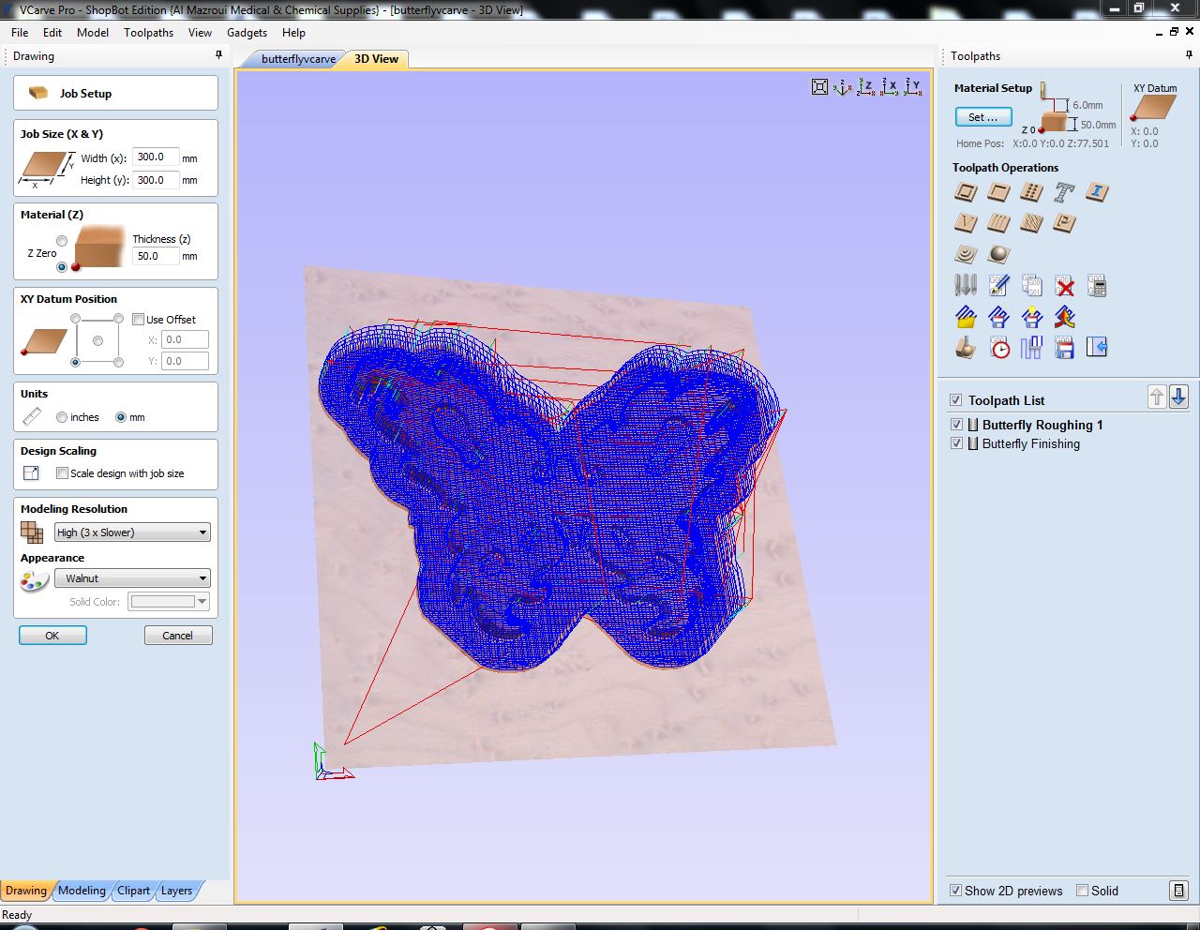
Task: Enable the Solid checkbox
Action: (x=1082, y=891)
